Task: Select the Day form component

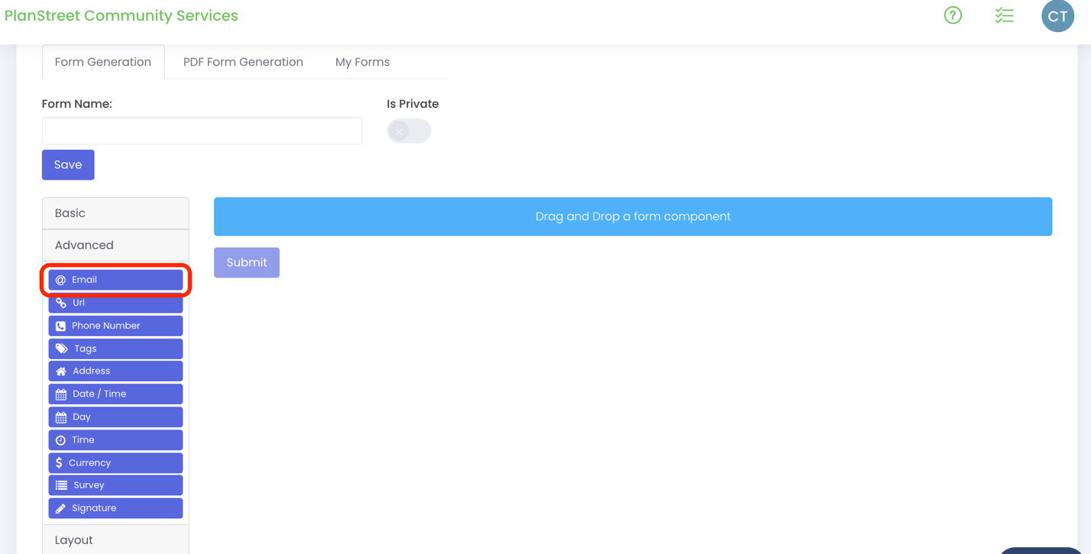Action: pyautogui.click(x=115, y=417)
